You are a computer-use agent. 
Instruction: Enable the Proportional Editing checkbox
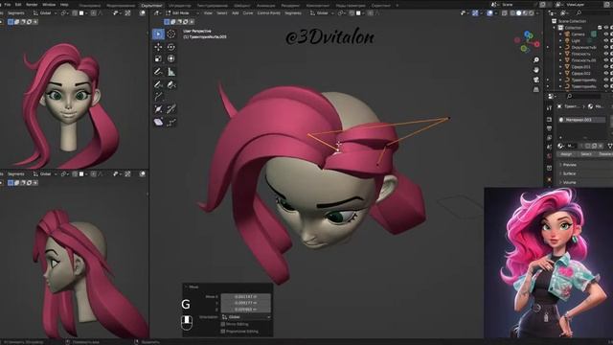223,332
